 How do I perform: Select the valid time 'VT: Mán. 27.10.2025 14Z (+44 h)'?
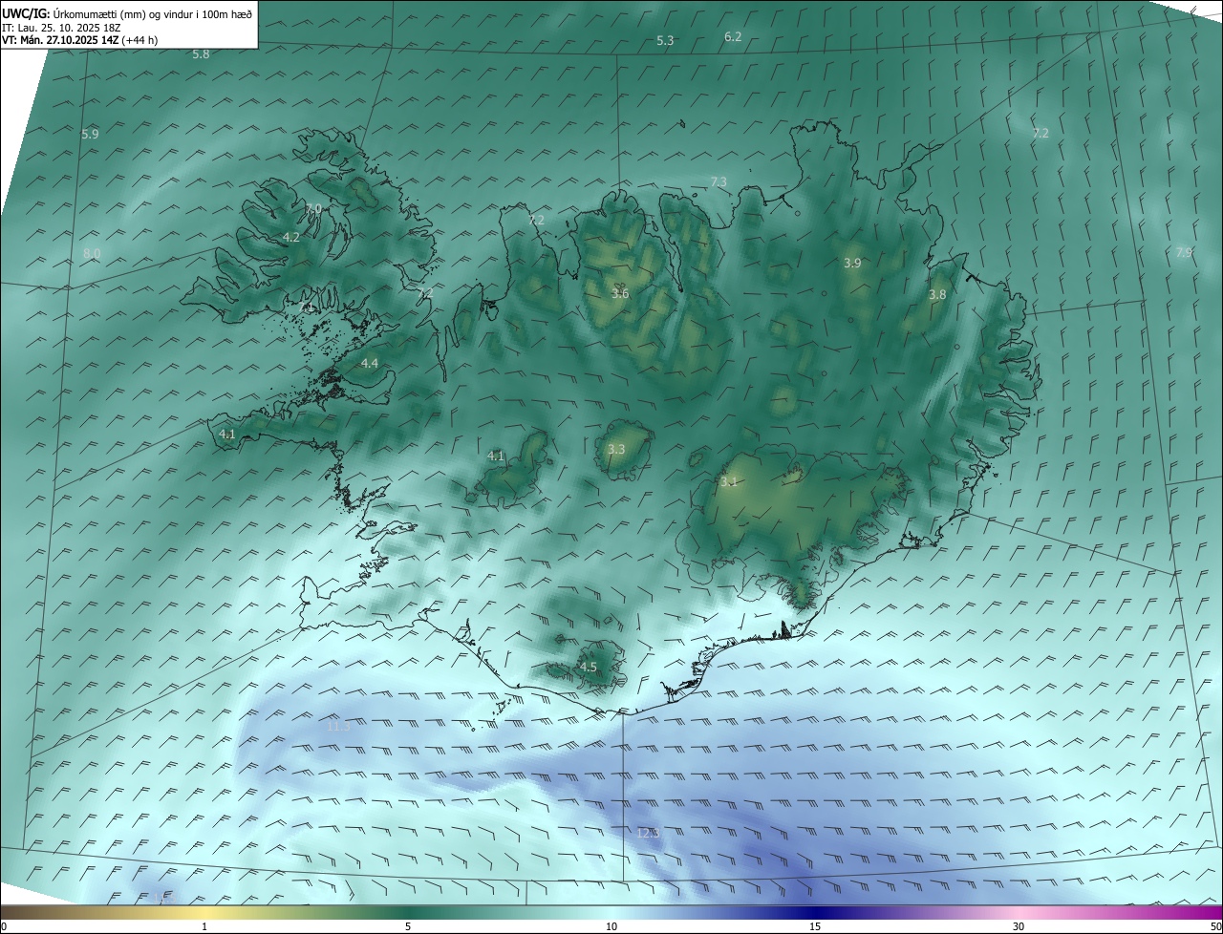point(80,40)
